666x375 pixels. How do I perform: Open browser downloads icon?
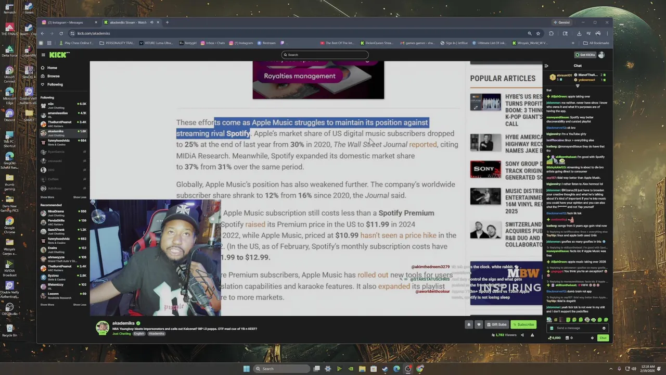(x=579, y=33)
